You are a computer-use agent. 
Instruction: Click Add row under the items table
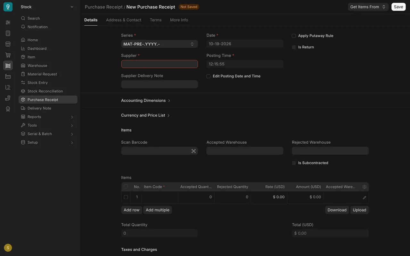(x=132, y=210)
